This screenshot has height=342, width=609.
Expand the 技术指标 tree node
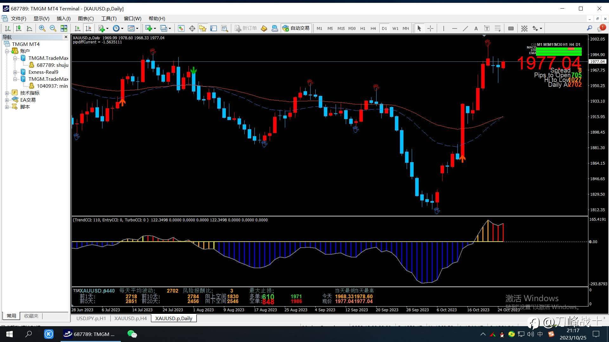pos(7,93)
